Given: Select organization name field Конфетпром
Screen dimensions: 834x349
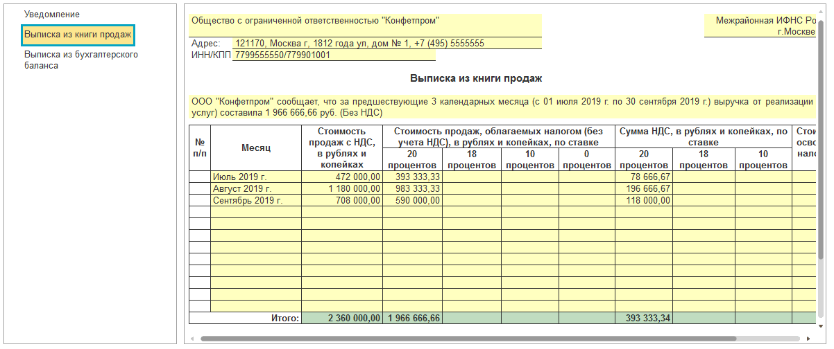Looking at the screenshot, I should pos(365,26).
